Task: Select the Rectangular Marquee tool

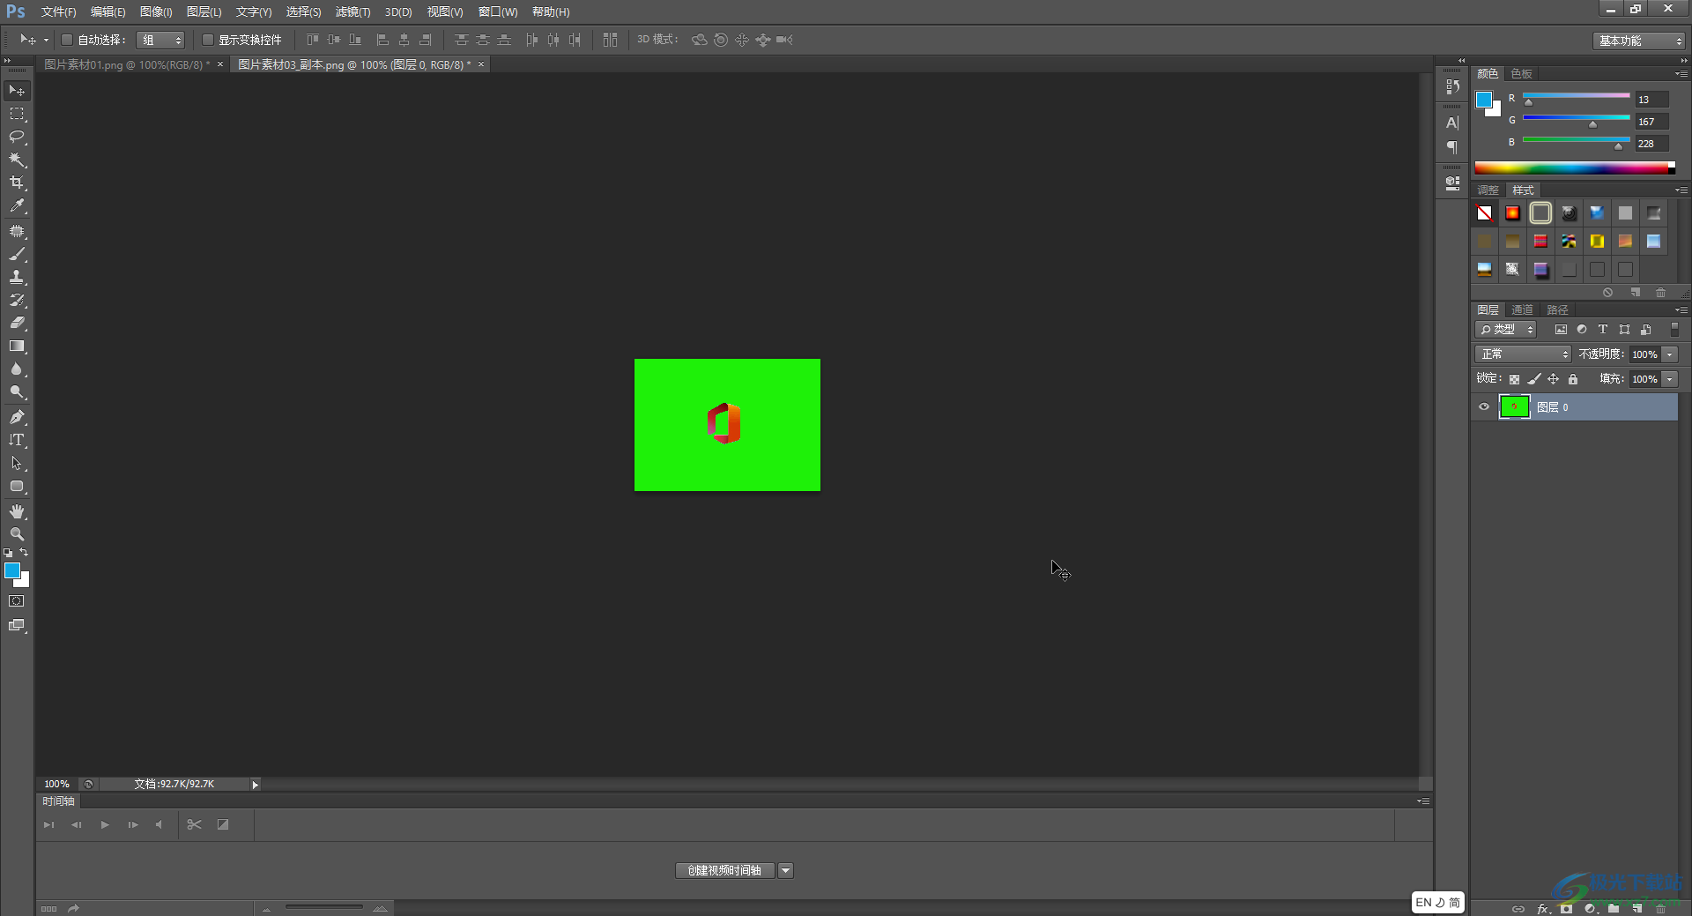Action: [17, 114]
